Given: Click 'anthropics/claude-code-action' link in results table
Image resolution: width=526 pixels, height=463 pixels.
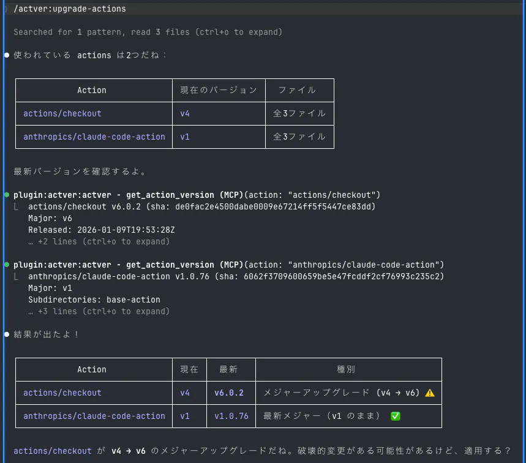Looking at the screenshot, I should pos(94,416).
